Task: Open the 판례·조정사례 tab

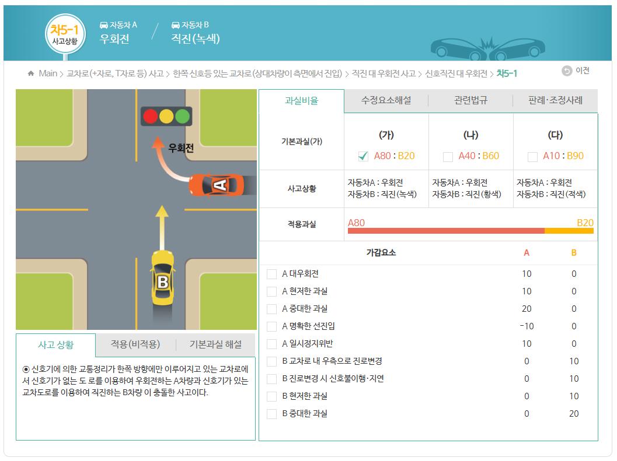Action: 555,100
